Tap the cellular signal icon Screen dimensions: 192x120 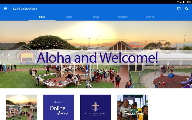pyautogui.click(x=181, y=2)
